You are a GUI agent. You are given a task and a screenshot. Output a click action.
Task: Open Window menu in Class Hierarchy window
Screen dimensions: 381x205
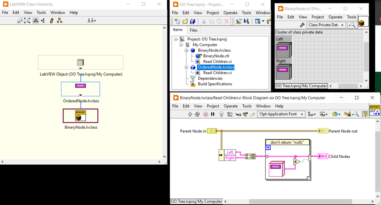coord(58,13)
